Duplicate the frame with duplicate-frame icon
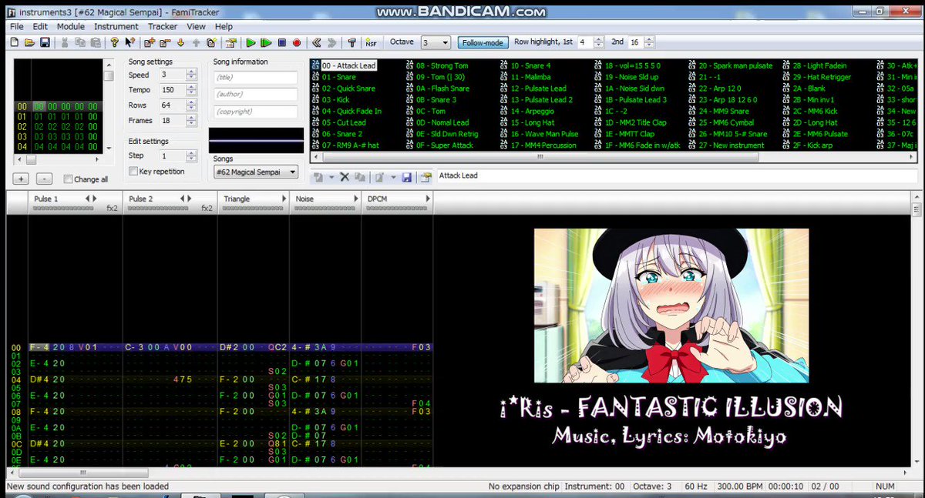925x498 pixels. click(x=211, y=42)
